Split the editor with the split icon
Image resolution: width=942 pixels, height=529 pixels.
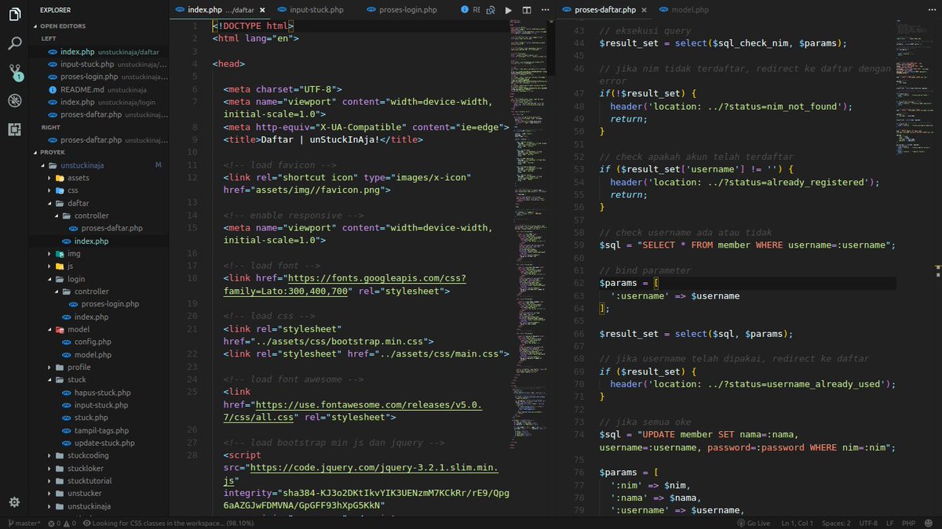click(527, 10)
